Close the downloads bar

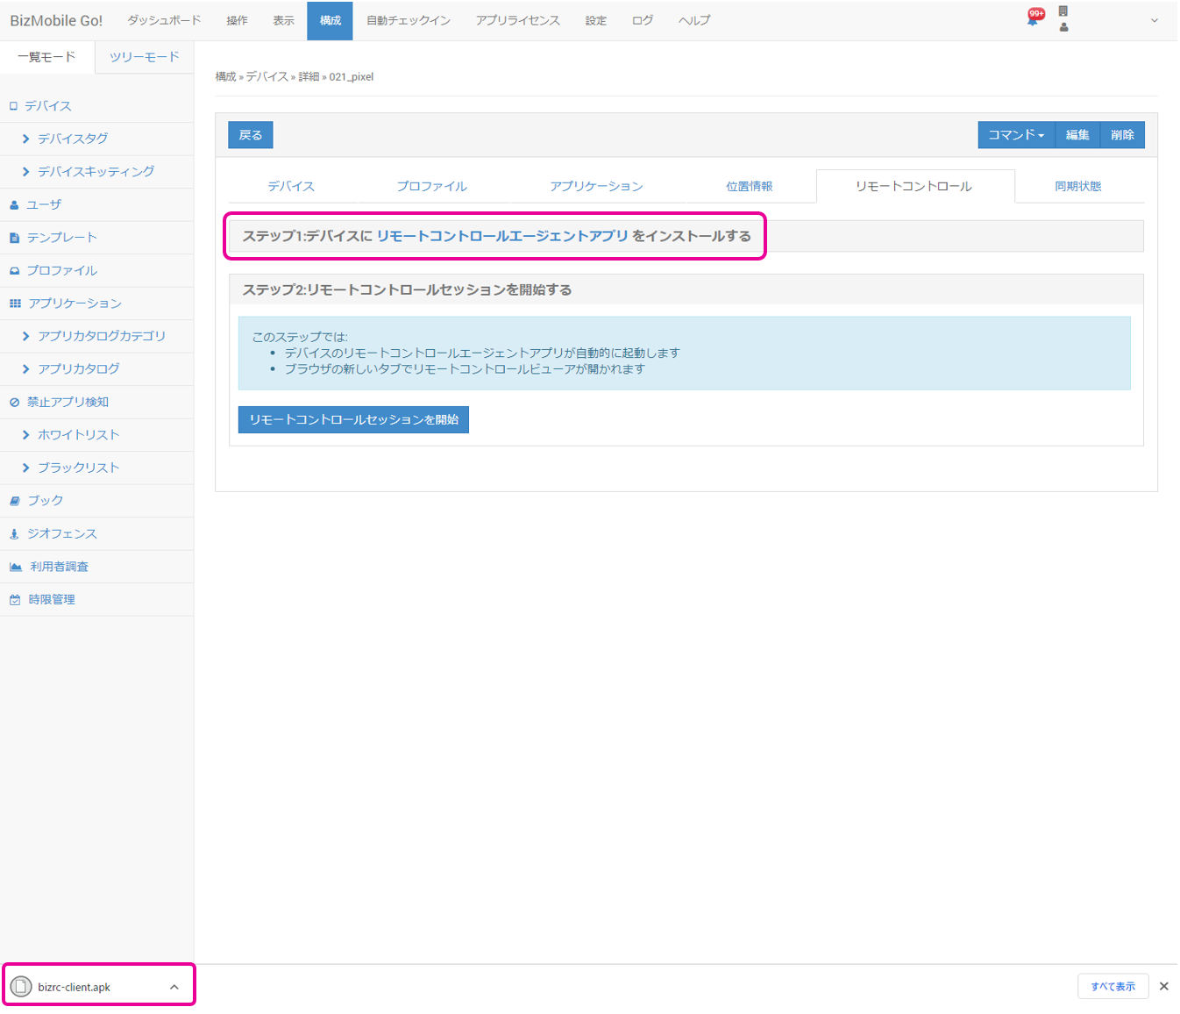click(1163, 987)
